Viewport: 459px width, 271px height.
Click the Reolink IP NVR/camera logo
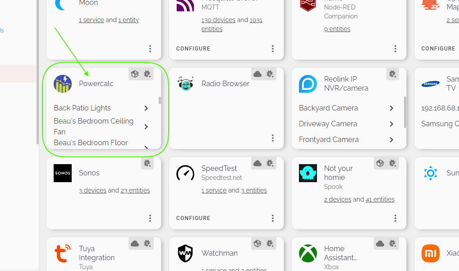(x=308, y=83)
